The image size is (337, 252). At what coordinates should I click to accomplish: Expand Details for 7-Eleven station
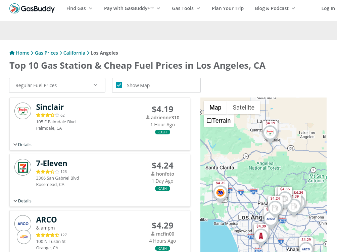tap(22, 201)
